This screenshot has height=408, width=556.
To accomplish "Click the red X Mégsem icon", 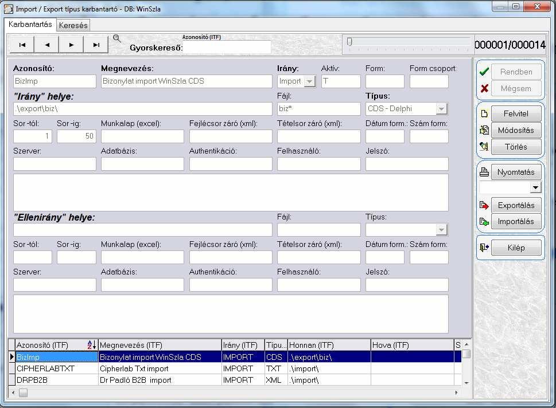I will 484,89.
